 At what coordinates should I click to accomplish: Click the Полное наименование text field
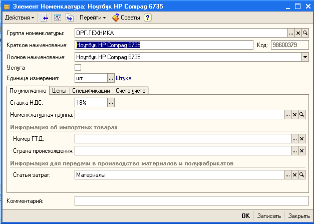(188, 57)
